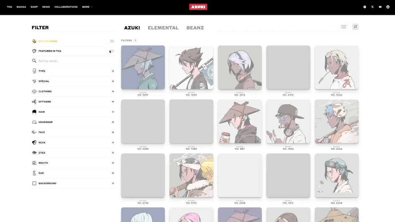The image size is (395, 222).
Task: Switch to the BEANZ collection tab
Action: pos(195,28)
